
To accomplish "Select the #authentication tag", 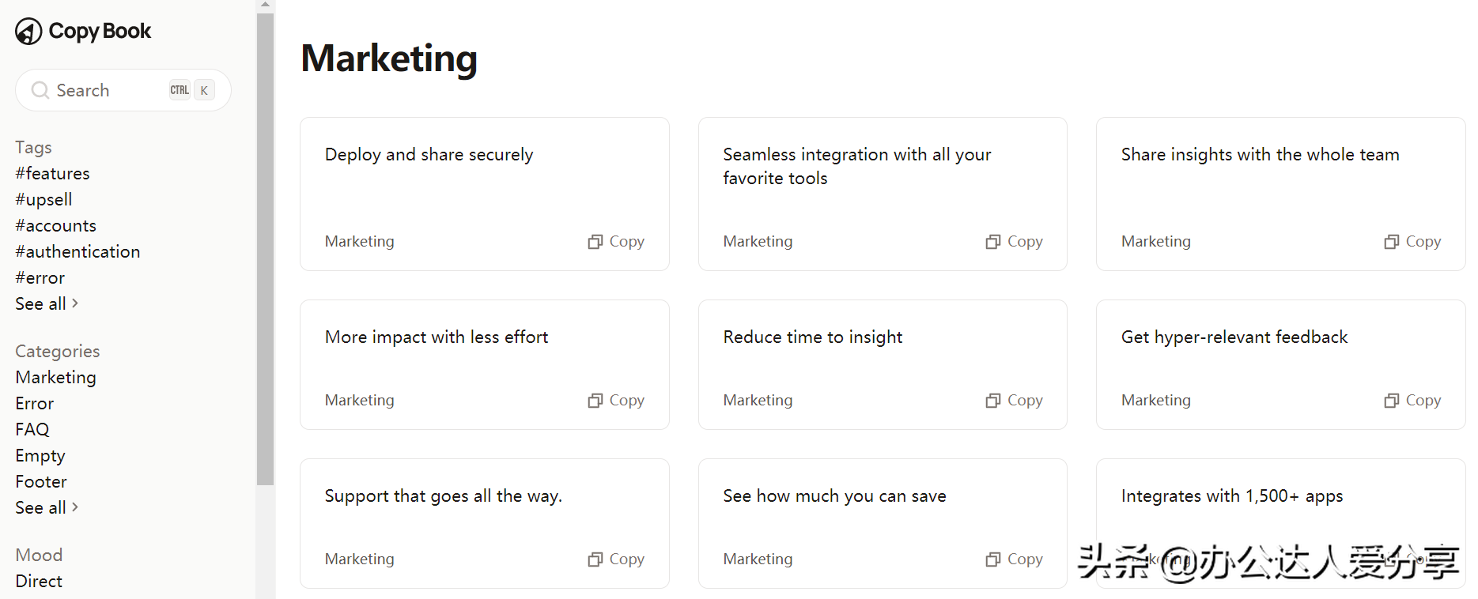I will [77, 252].
